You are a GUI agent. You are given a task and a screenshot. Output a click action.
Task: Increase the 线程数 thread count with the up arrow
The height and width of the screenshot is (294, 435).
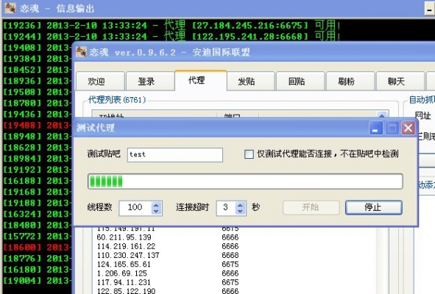tap(156, 205)
